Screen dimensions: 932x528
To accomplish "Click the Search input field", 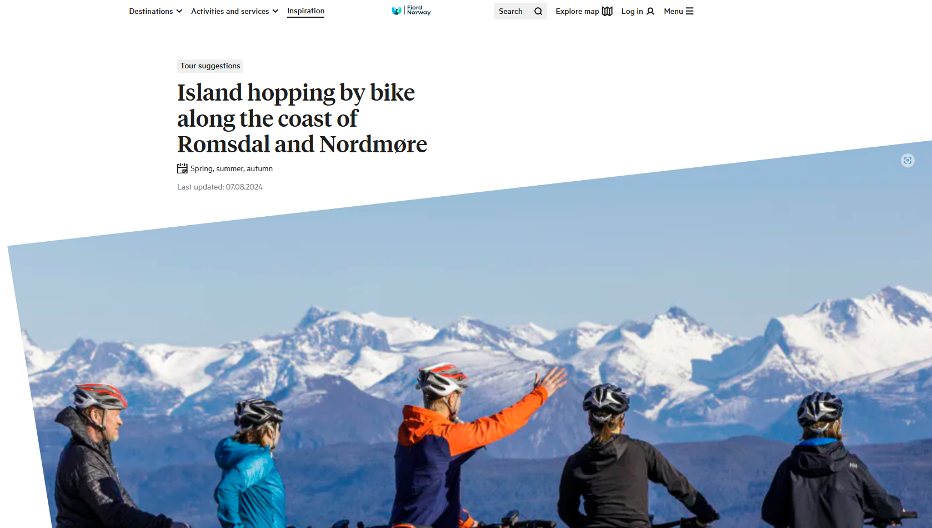I will tap(520, 11).
